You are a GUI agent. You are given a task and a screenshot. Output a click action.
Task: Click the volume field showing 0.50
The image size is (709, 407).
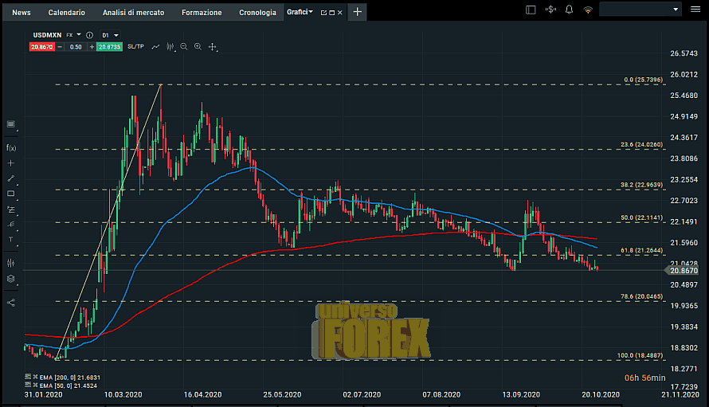click(x=76, y=47)
